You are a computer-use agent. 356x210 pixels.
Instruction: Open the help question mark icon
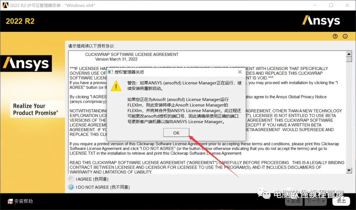[x=335, y=36]
